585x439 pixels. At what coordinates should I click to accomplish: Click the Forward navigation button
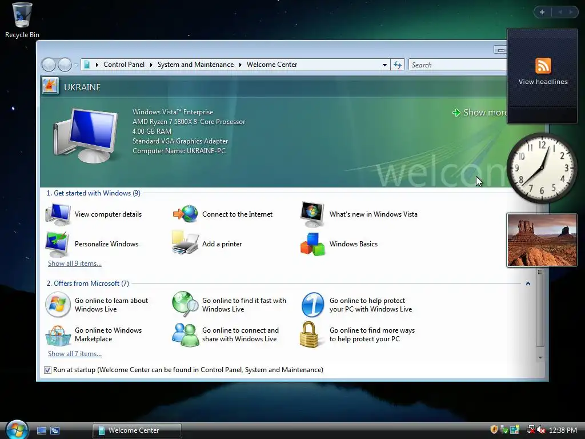tap(65, 65)
